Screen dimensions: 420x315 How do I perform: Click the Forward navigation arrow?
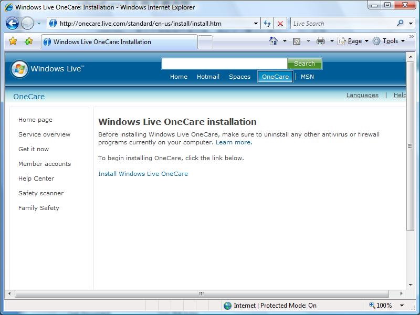click(x=27, y=23)
